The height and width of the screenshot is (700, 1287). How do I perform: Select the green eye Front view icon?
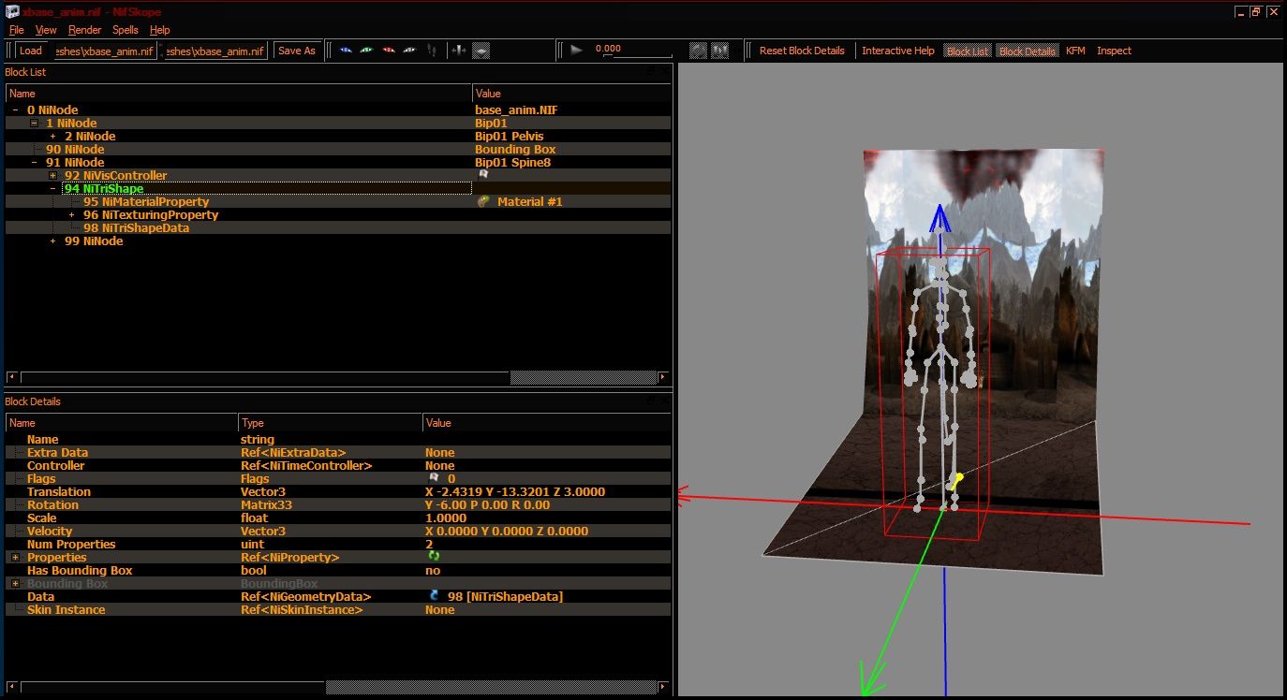(x=367, y=51)
